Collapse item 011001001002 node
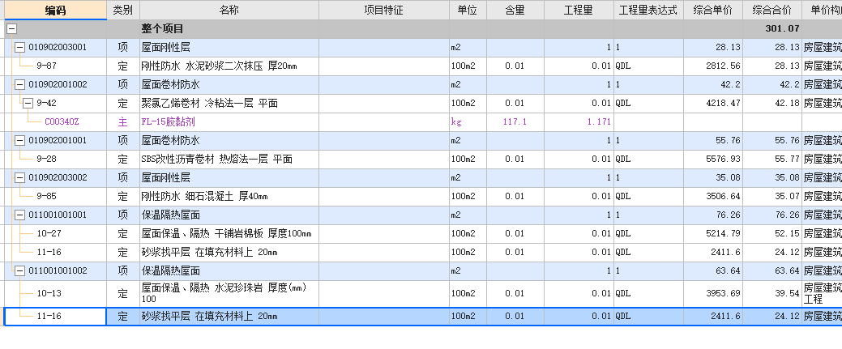The image size is (842, 349). (20, 270)
